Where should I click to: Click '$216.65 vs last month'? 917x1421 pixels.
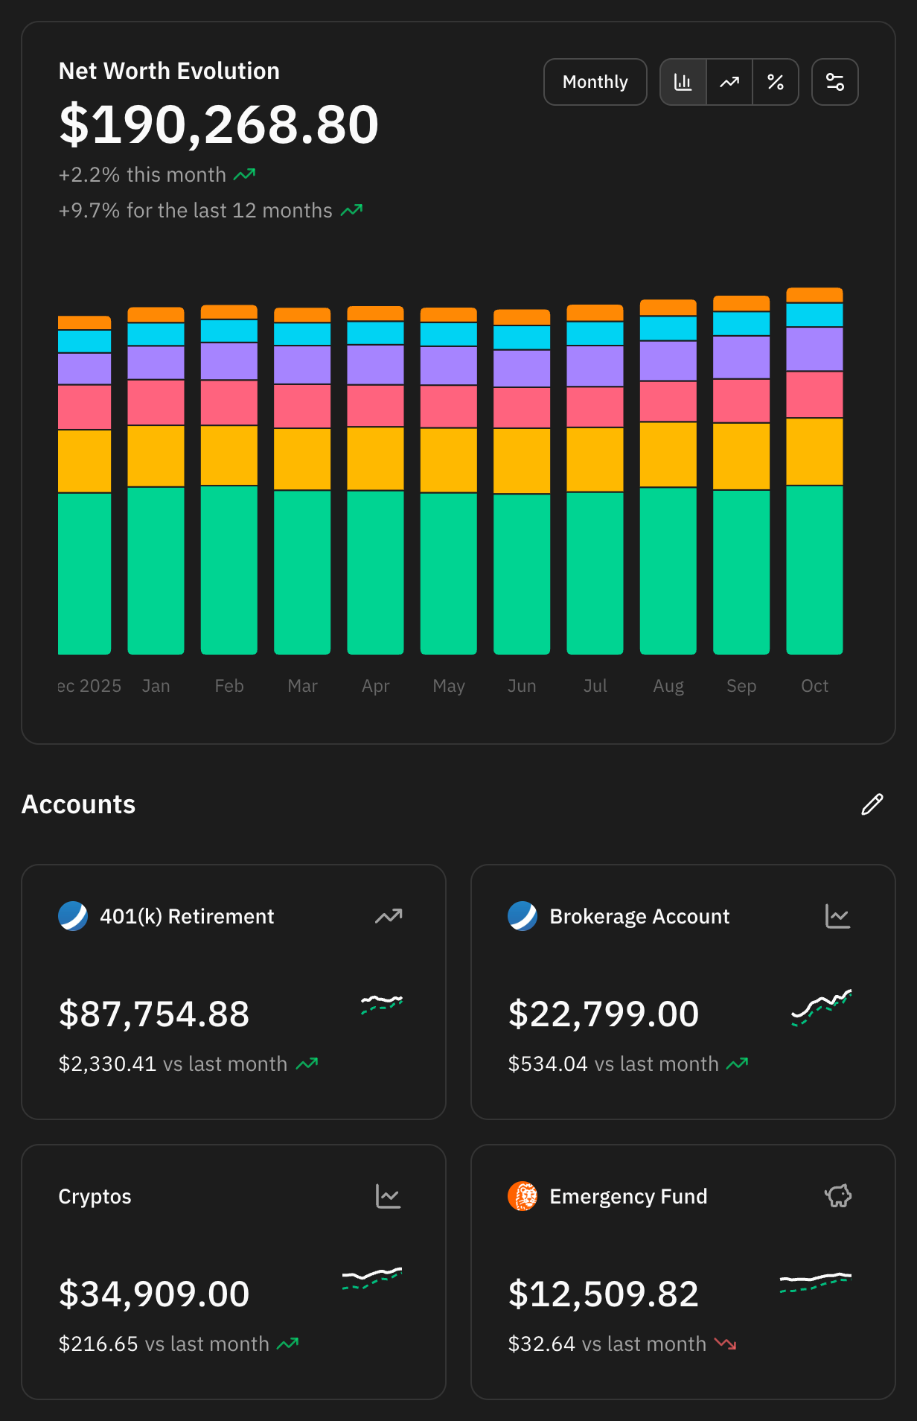click(164, 1344)
